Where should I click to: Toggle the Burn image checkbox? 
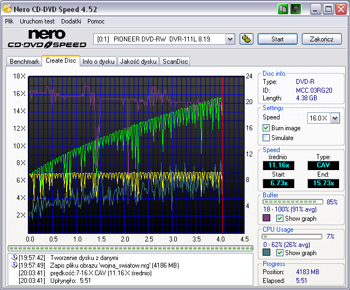pyautogui.click(x=266, y=128)
